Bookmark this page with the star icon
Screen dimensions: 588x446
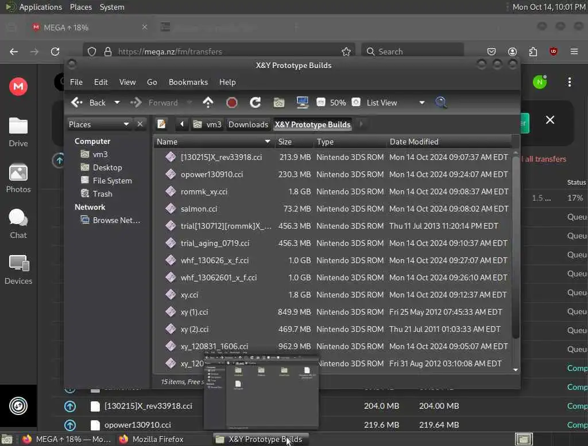[346, 51]
